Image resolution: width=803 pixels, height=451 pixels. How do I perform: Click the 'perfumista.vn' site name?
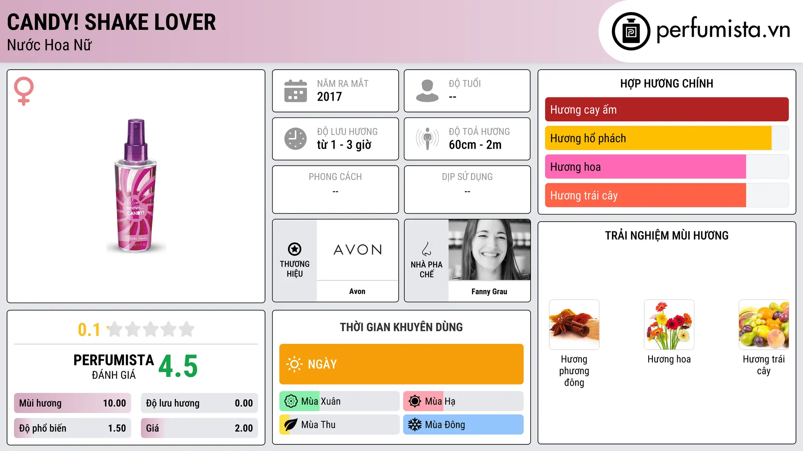coord(723,31)
